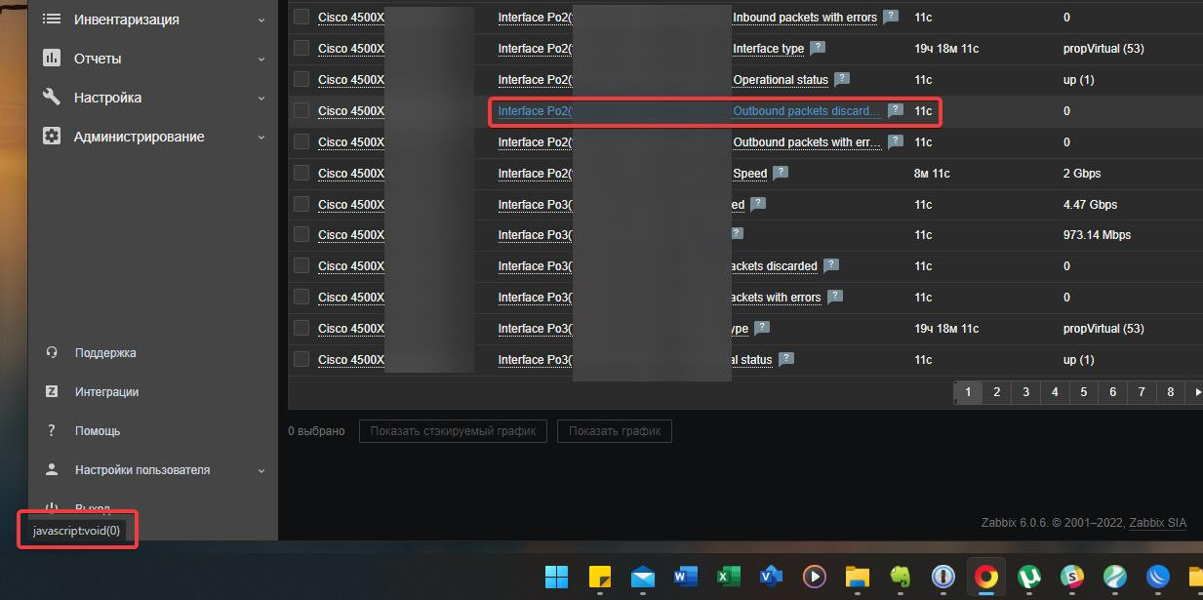Image resolution: width=1203 pixels, height=600 pixels.
Task: Open the Windows Start menu
Action: point(556,577)
